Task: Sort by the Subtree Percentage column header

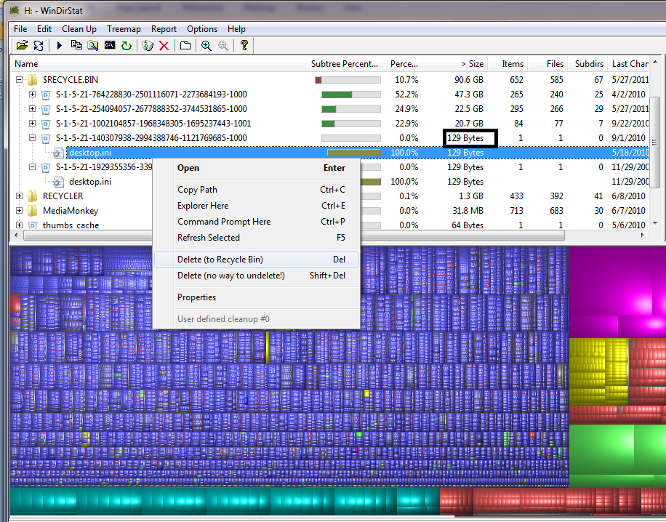Action: (344, 64)
